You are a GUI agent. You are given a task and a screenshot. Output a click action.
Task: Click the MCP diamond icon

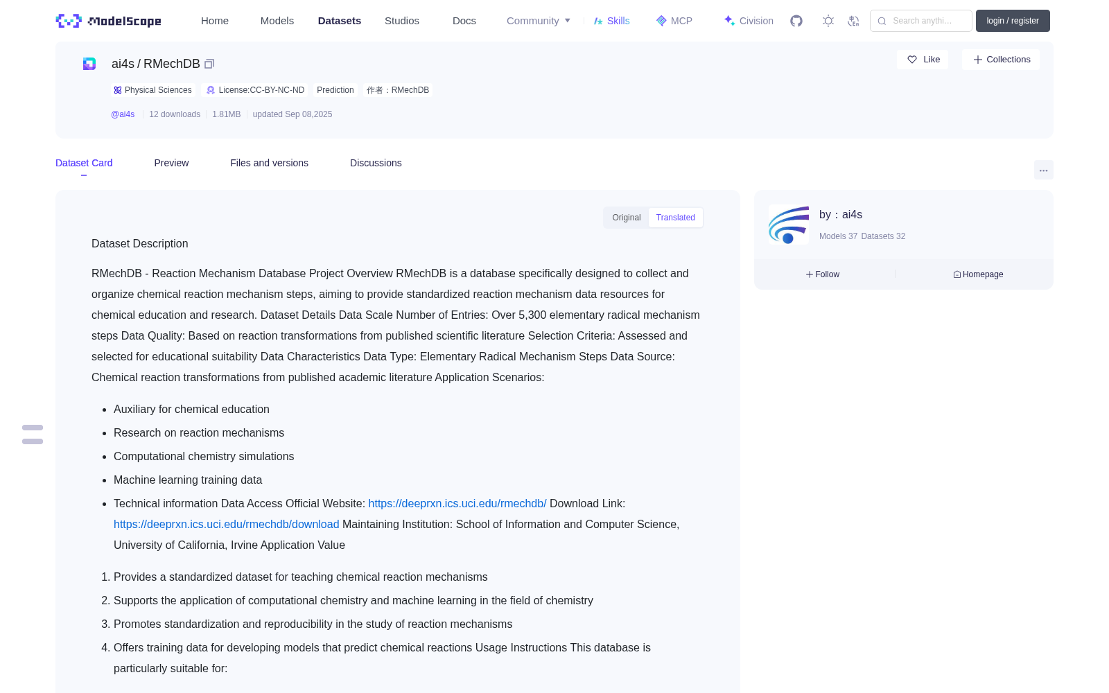(x=661, y=21)
